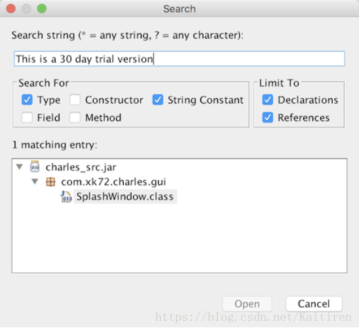Click the Cancel button
Screen dimensions: 359x330
tap(314, 304)
